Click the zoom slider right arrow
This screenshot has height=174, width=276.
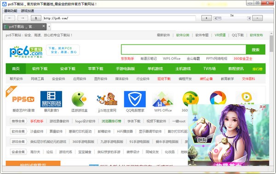point(249,18)
